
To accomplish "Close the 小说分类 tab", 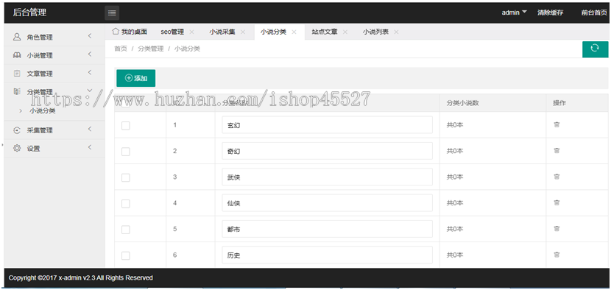I will pyautogui.click(x=294, y=32).
